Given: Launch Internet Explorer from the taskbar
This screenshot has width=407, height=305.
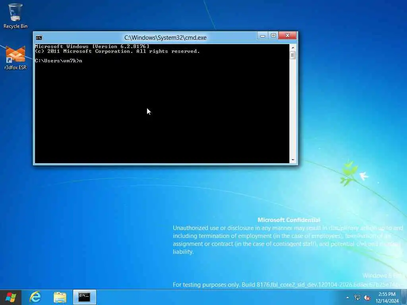Looking at the screenshot, I should tap(35, 297).
